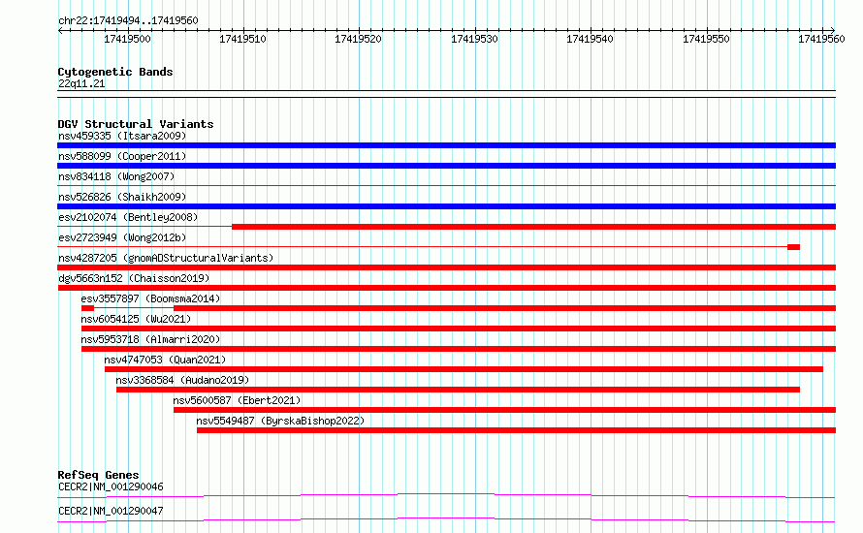The width and height of the screenshot is (863, 533).
Task: Click ruler position 17419520
Action: tap(359, 39)
